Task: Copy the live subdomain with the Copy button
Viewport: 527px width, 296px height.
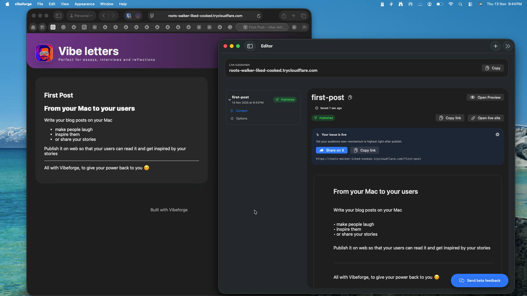Action: click(x=493, y=68)
